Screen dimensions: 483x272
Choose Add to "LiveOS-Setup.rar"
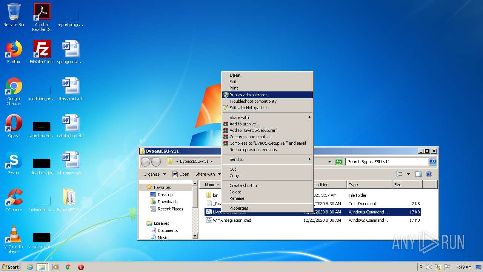coord(268,130)
